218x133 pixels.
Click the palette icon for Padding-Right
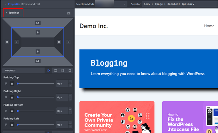[6, 97]
